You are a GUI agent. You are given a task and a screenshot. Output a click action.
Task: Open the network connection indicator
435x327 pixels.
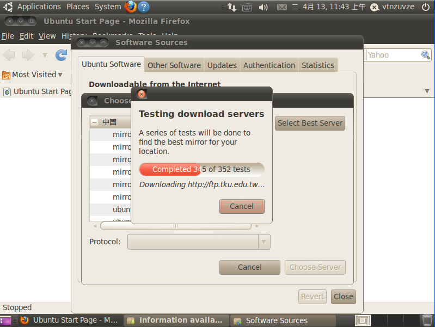point(231,7)
